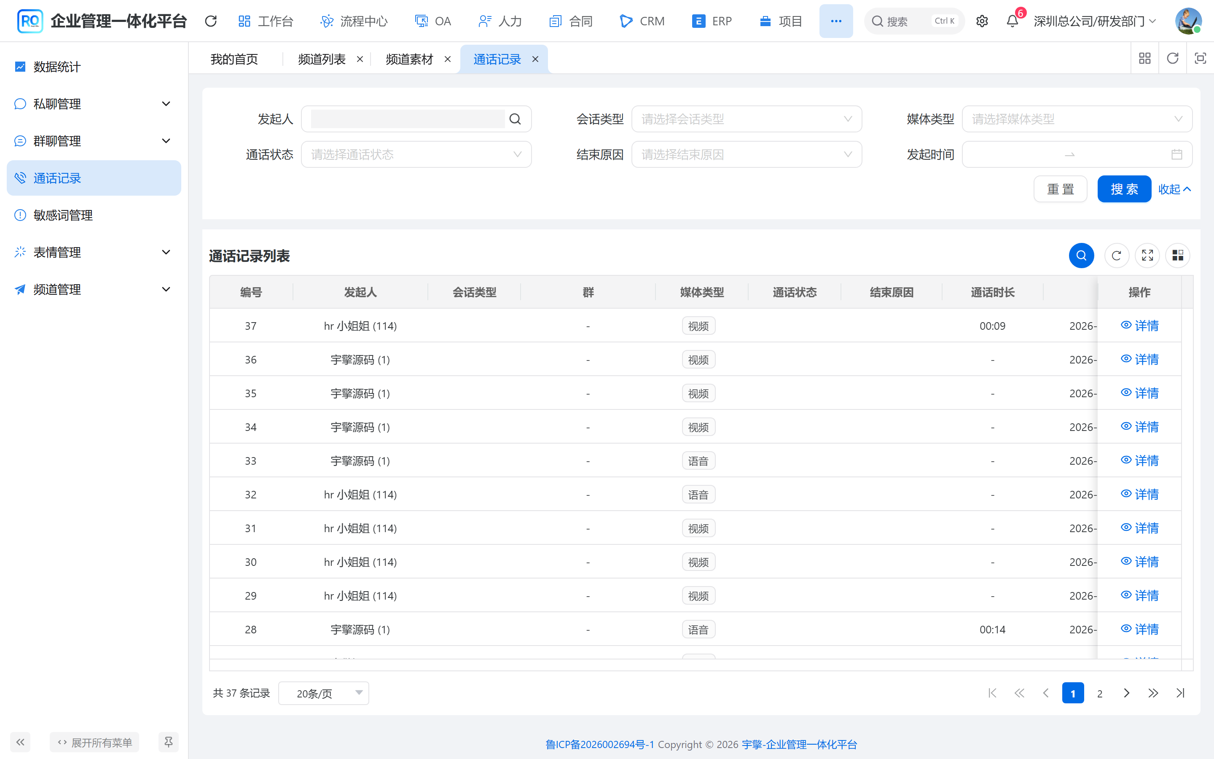The width and height of the screenshot is (1214, 759).
Task: Click the tab layout grid icon in the tab bar
Action: [1145, 59]
